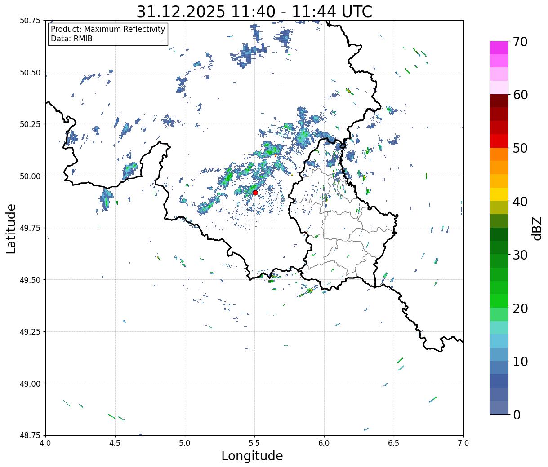
Task: Click the 49.75 latitude tick label
Action: [x=30, y=228]
